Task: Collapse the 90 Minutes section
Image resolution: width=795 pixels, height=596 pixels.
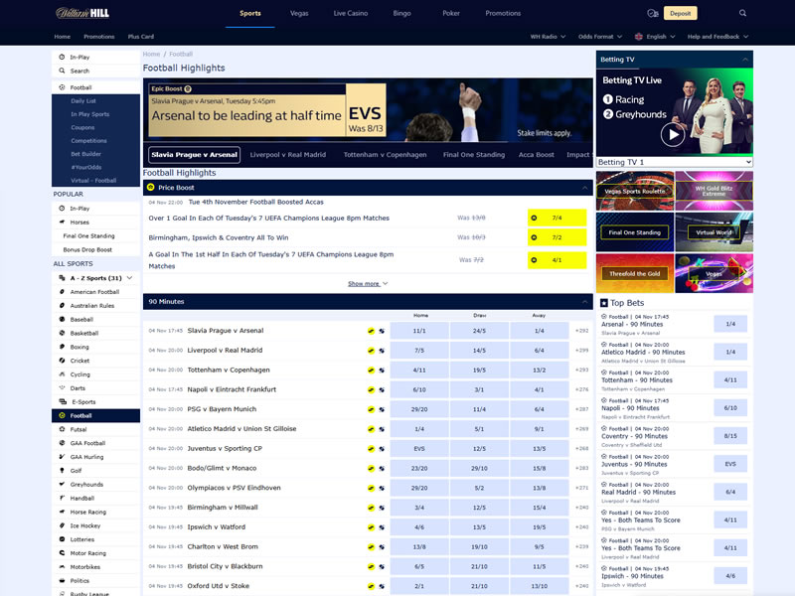Action: click(x=585, y=301)
